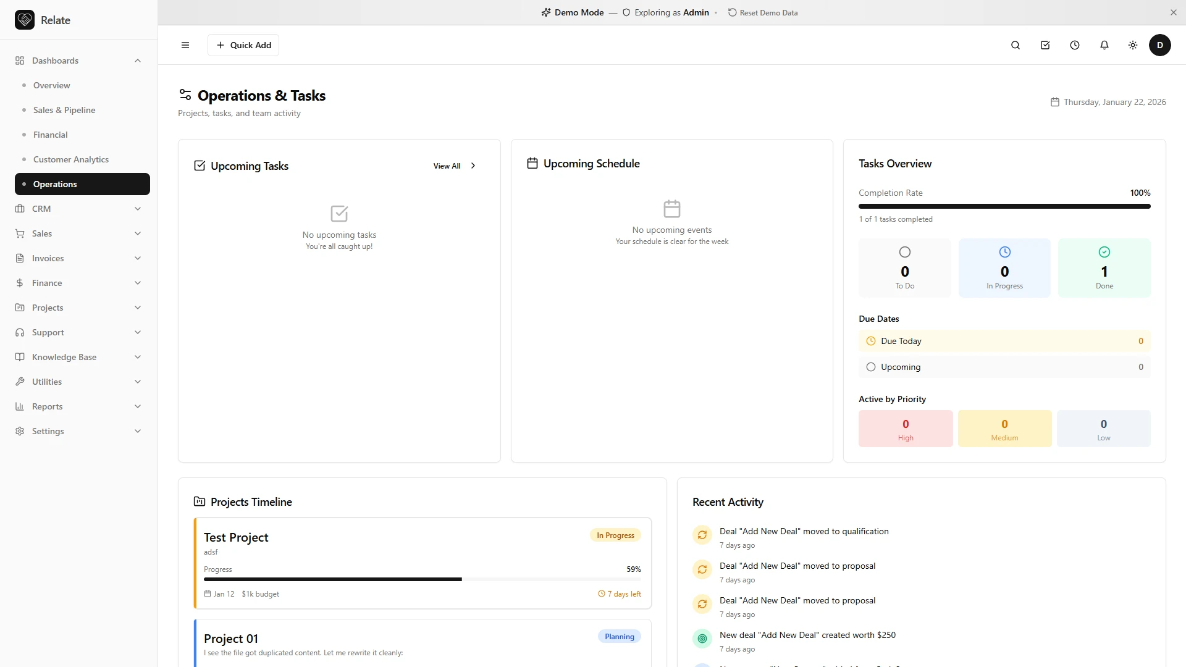Open the Test Project card title
Screen dimensions: 1186x667
(236, 537)
